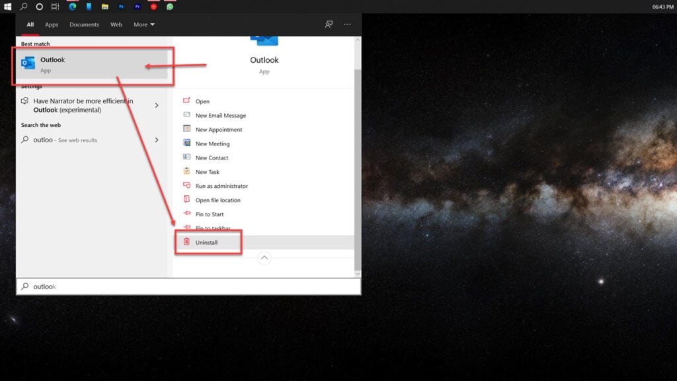The image size is (677, 381).
Task: Click the Narrator settings result icon
Action: tap(24, 101)
